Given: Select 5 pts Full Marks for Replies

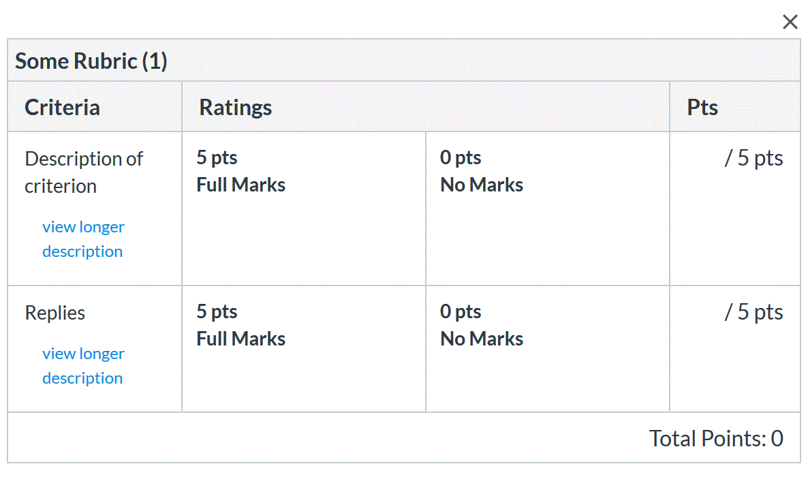Looking at the screenshot, I should [x=304, y=349].
